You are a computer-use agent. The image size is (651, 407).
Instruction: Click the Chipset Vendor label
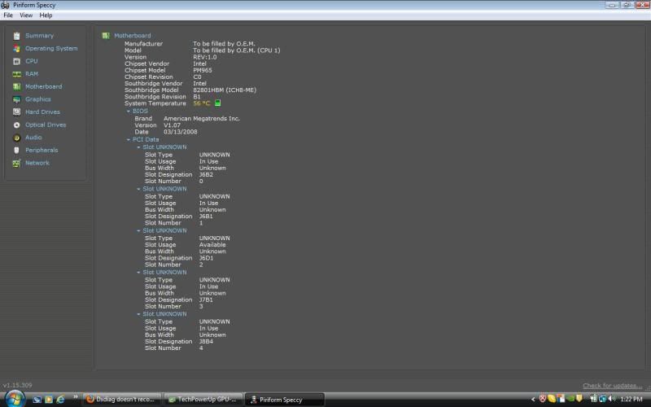click(x=147, y=64)
